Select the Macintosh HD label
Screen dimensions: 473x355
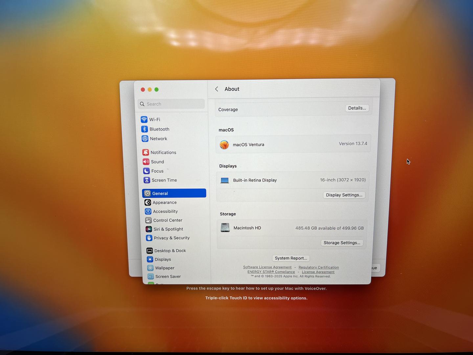(x=247, y=228)
